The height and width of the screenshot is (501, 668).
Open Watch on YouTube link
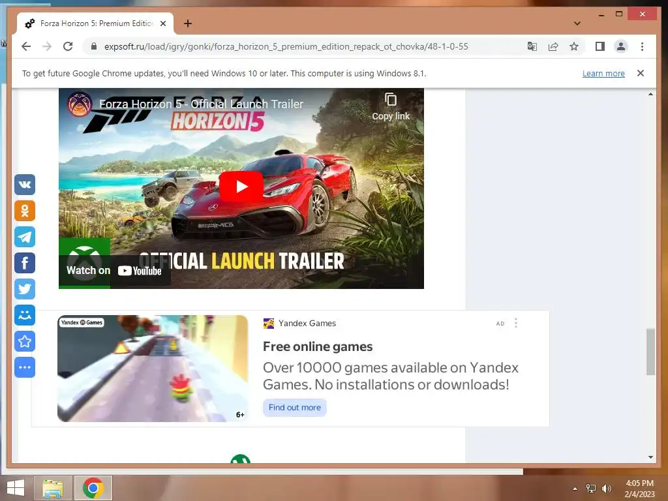tap(114, 271)
